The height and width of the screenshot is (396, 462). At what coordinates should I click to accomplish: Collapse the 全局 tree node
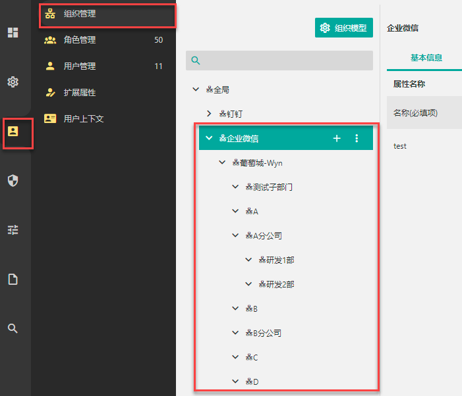tap(196, 89)
